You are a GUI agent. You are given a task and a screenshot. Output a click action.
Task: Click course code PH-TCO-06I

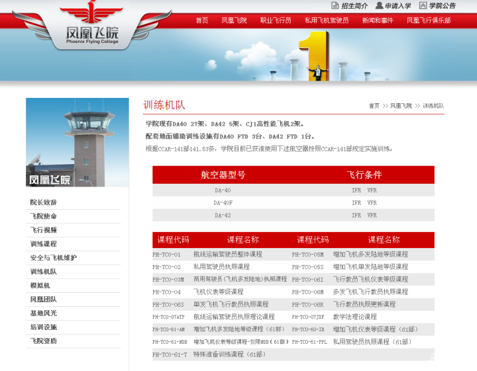[307, 280]
